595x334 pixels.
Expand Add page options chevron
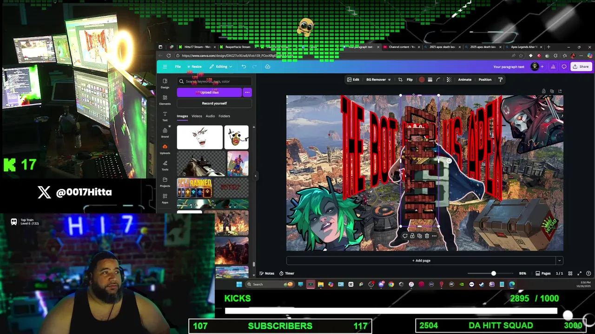(x=560, y=260)
